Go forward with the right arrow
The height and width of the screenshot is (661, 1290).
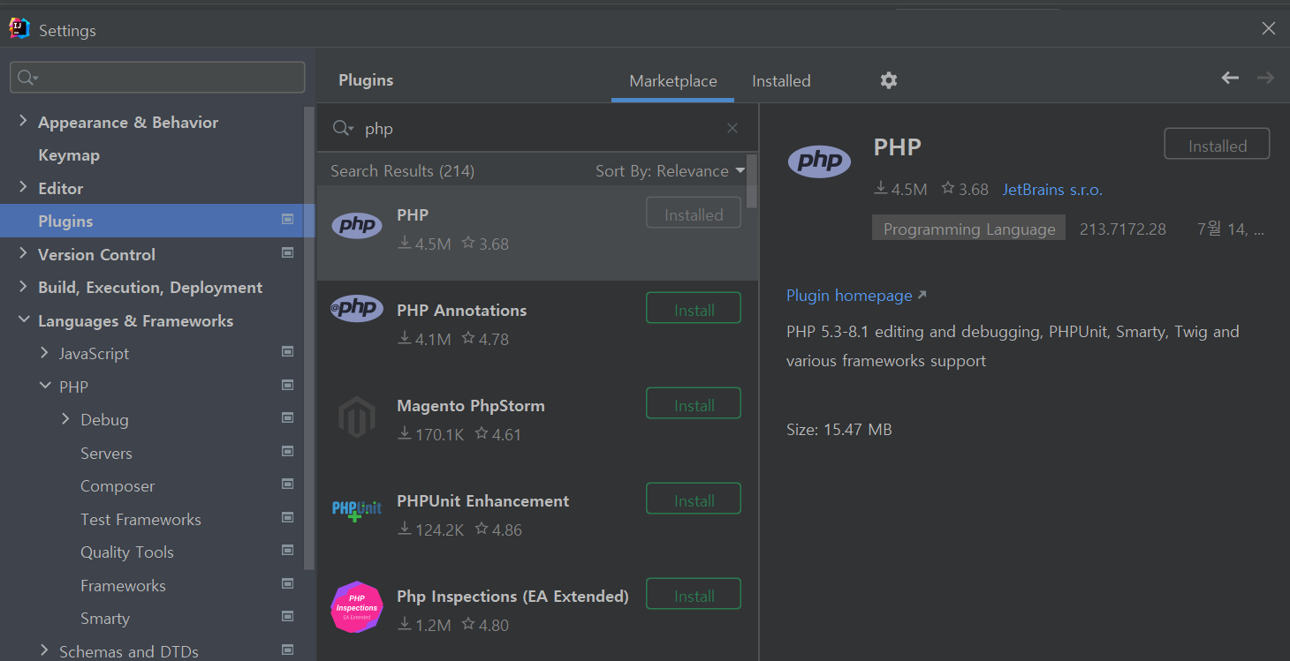click(1265, 78)
